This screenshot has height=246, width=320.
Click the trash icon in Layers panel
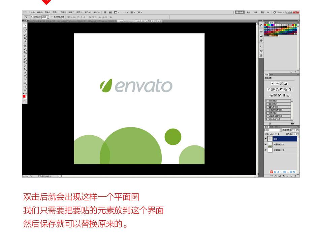coord(295,176)
